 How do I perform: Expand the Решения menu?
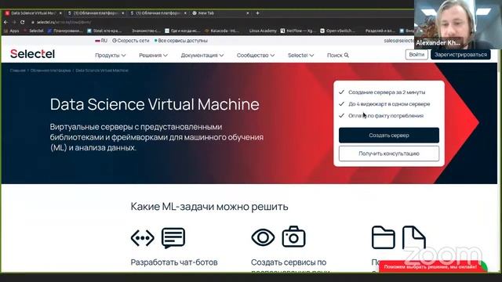[153, 56]
